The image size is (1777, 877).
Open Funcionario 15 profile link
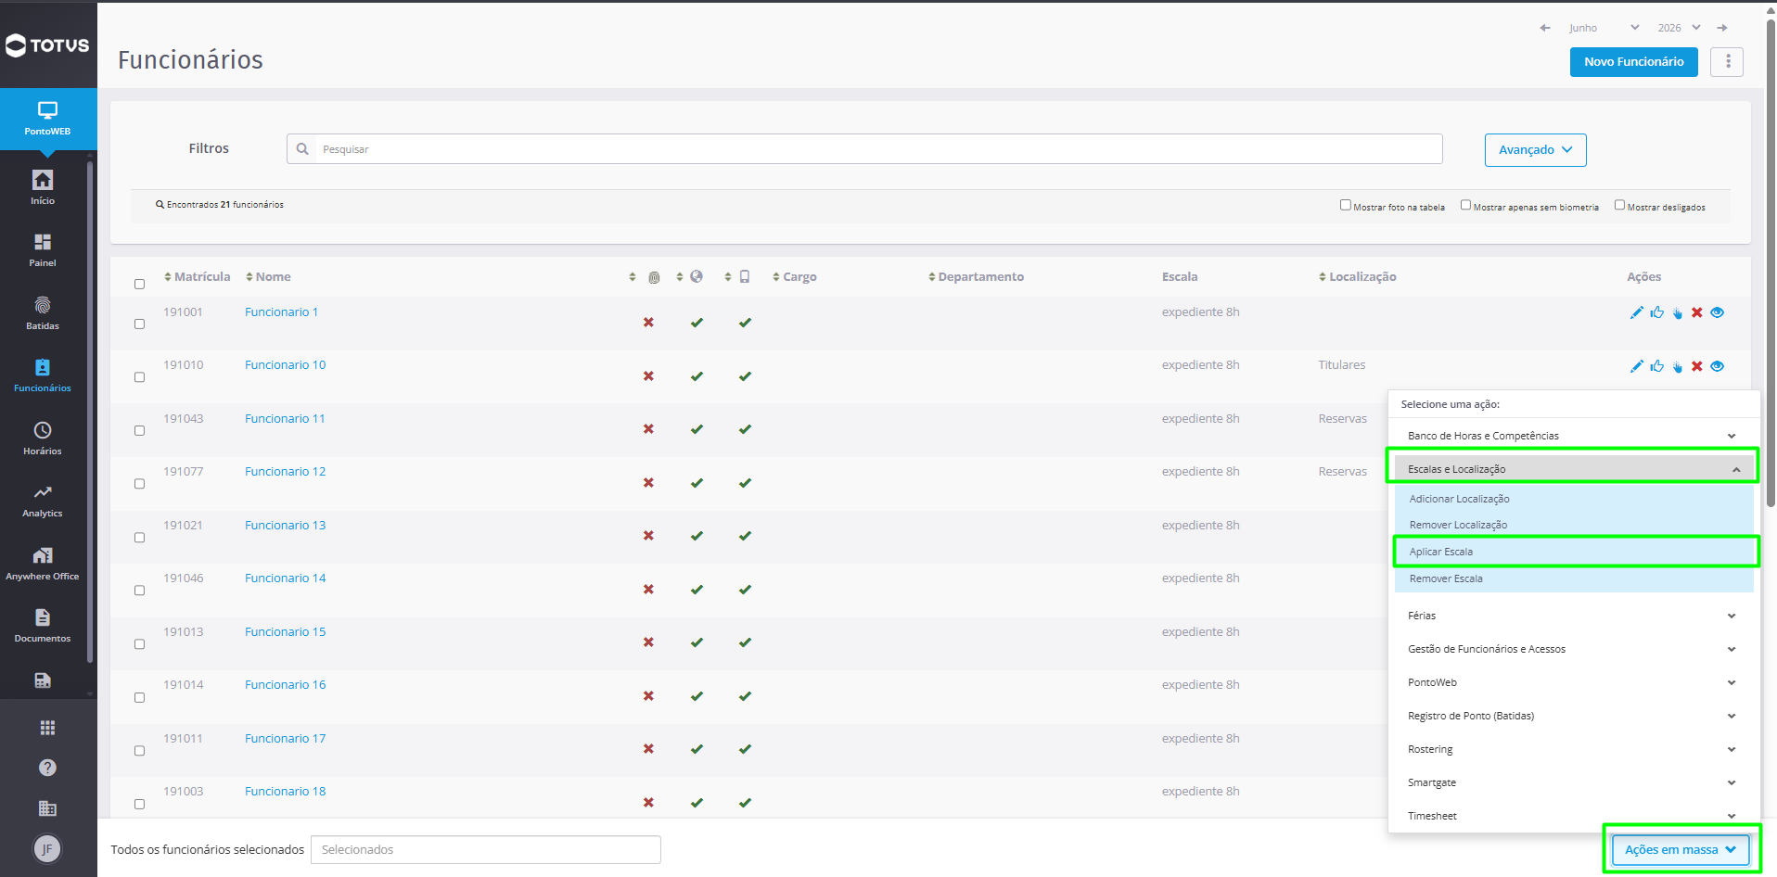pyautogui.click(x=286, y=632)
